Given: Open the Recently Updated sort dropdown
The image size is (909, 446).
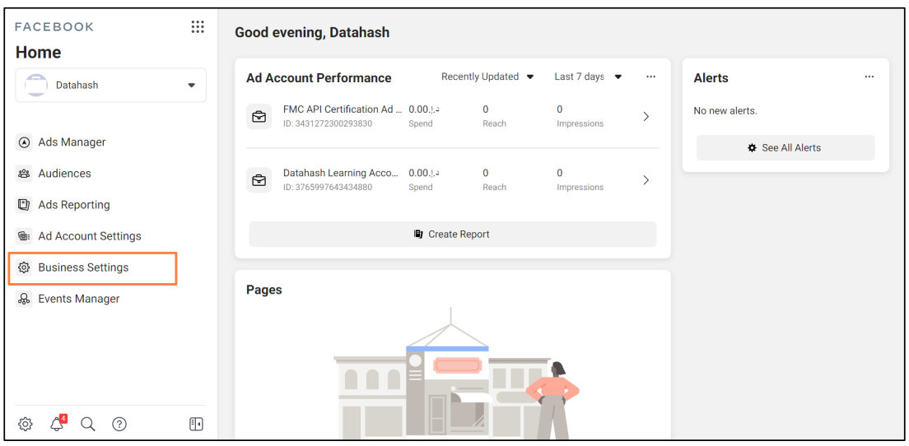Looking at the screenshot, I should coord(487,77).
